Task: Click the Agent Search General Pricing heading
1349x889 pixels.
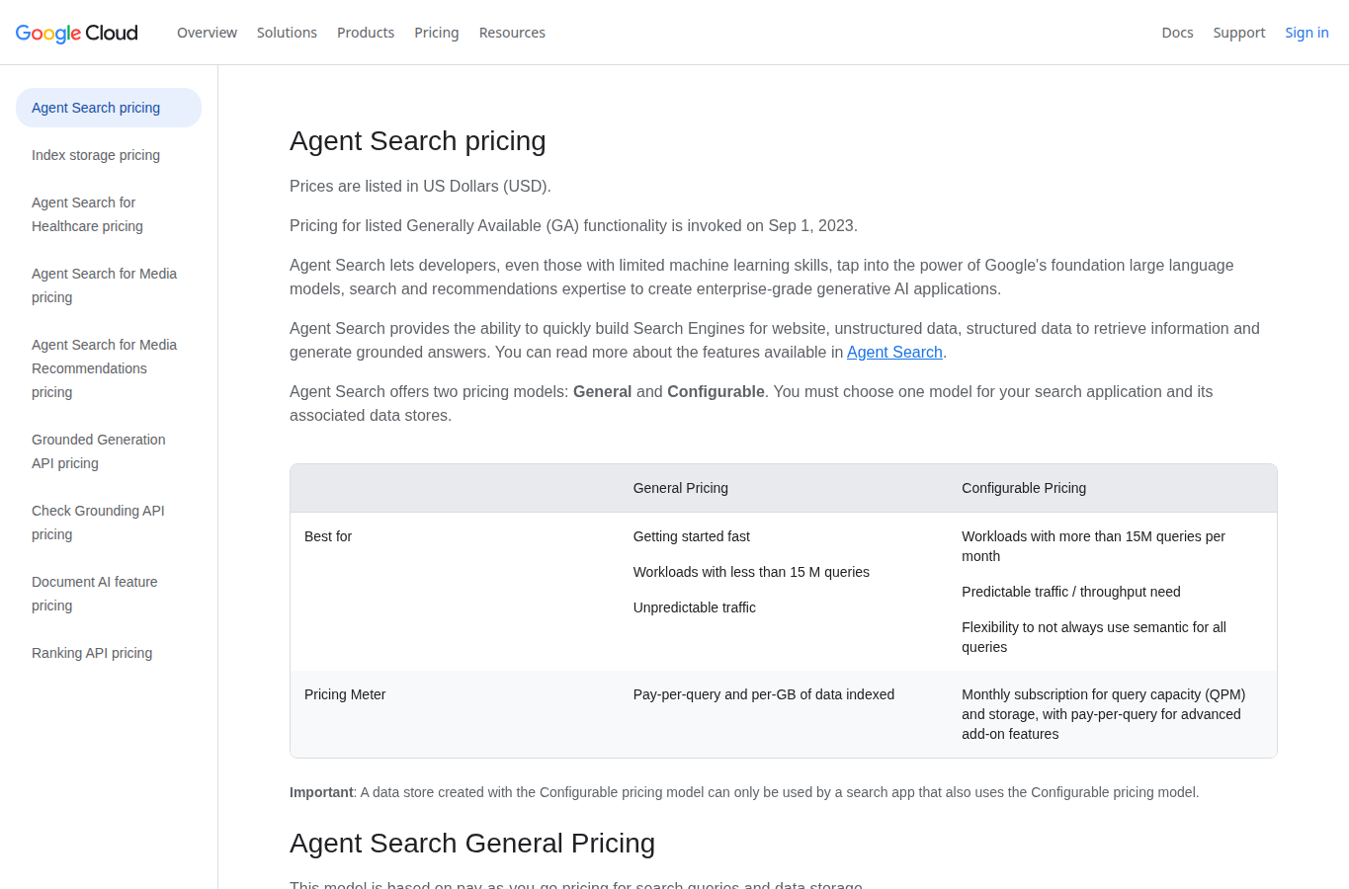Action: pyautogui.click(x=472, y=844)
